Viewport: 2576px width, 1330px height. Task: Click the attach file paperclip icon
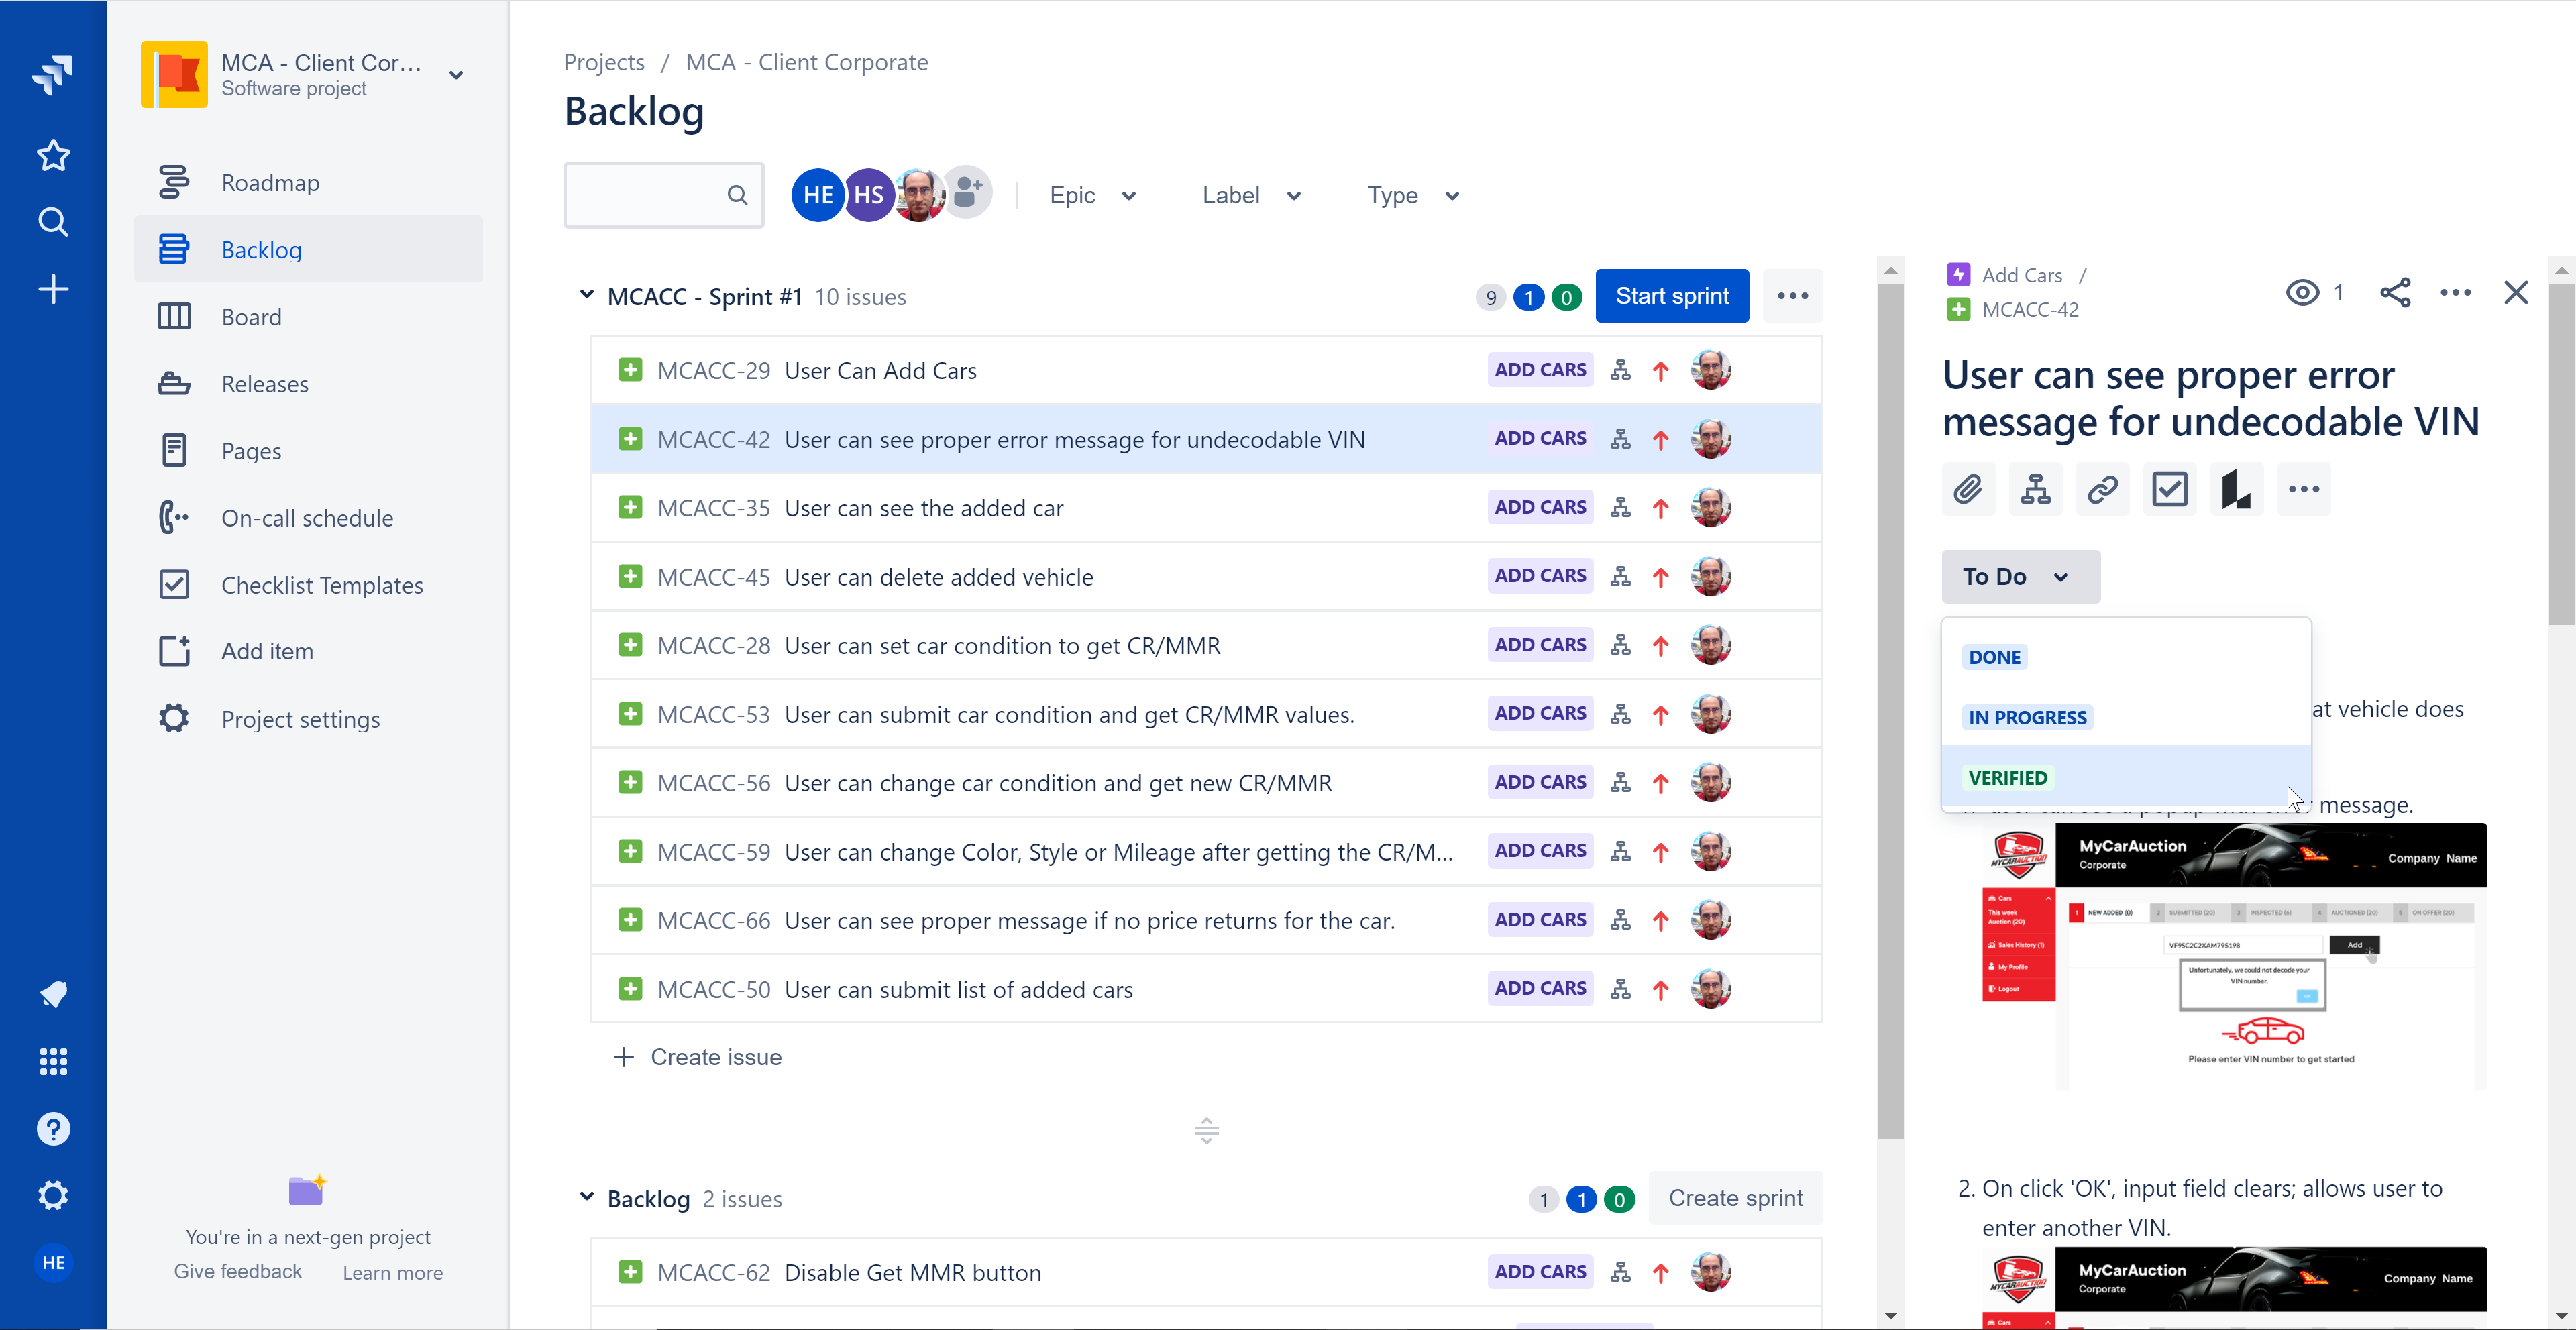click(1968, 490)
